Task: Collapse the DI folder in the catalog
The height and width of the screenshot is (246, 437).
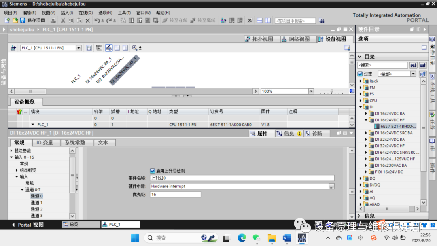Action: pyautogui.click(x=360, y=106)
